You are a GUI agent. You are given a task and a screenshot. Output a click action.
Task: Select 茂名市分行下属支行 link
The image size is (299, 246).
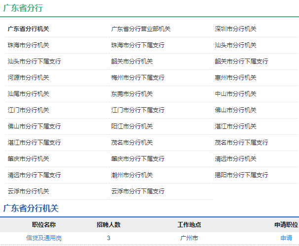click(x=241, y=143)
